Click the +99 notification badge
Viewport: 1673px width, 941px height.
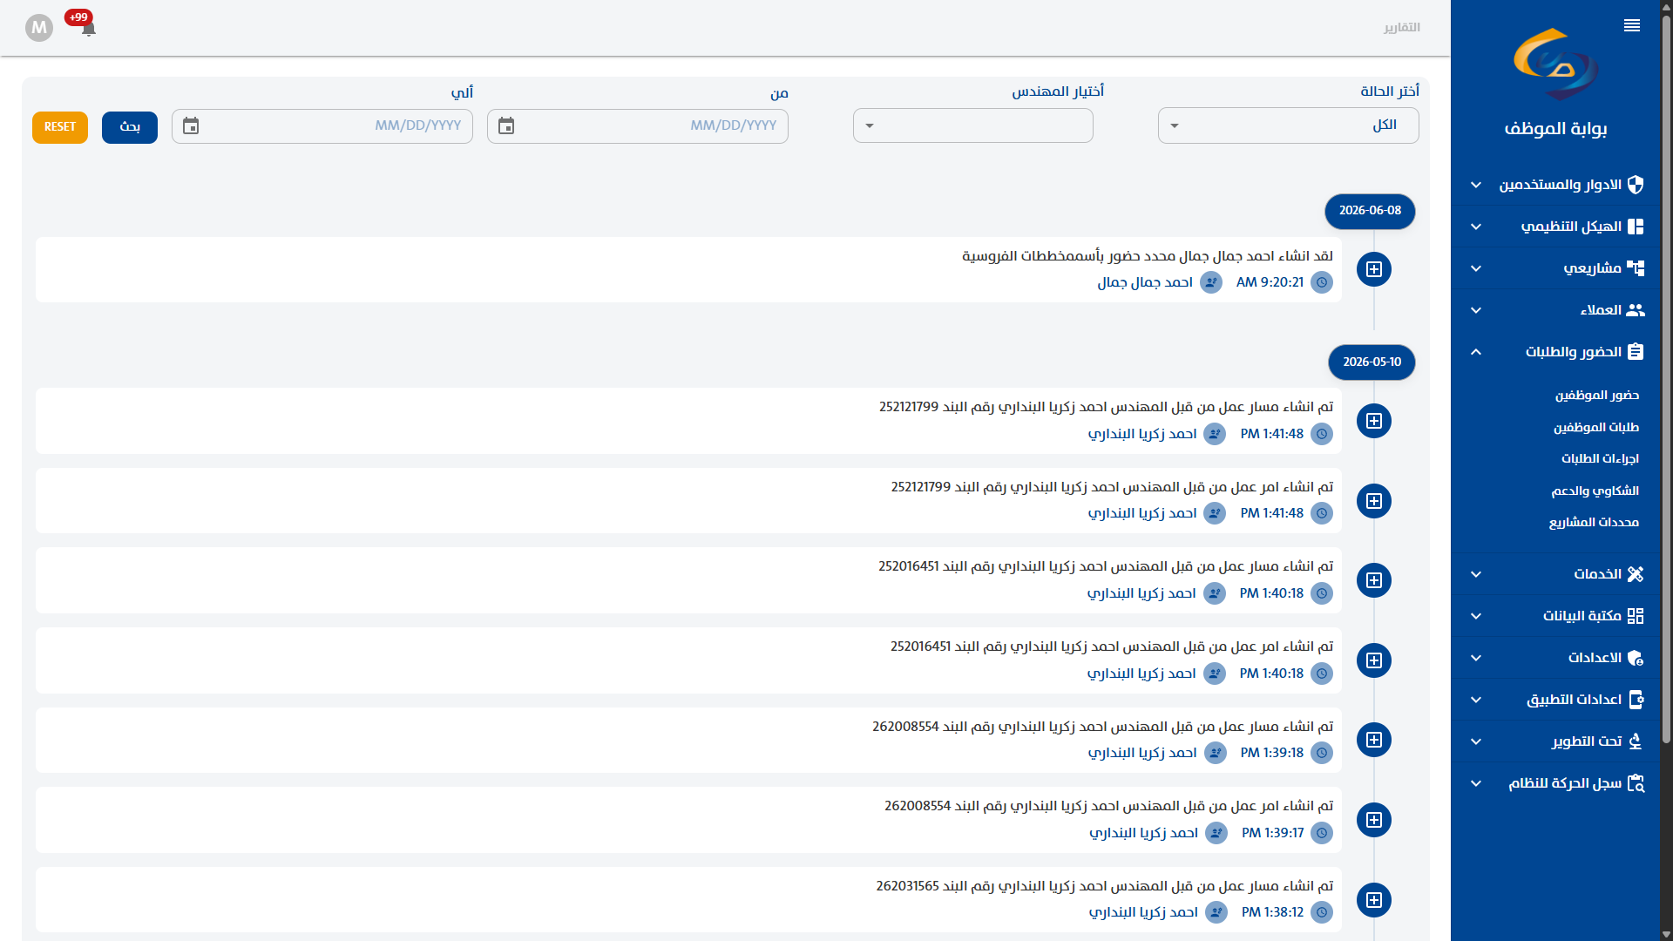point(78,17)
